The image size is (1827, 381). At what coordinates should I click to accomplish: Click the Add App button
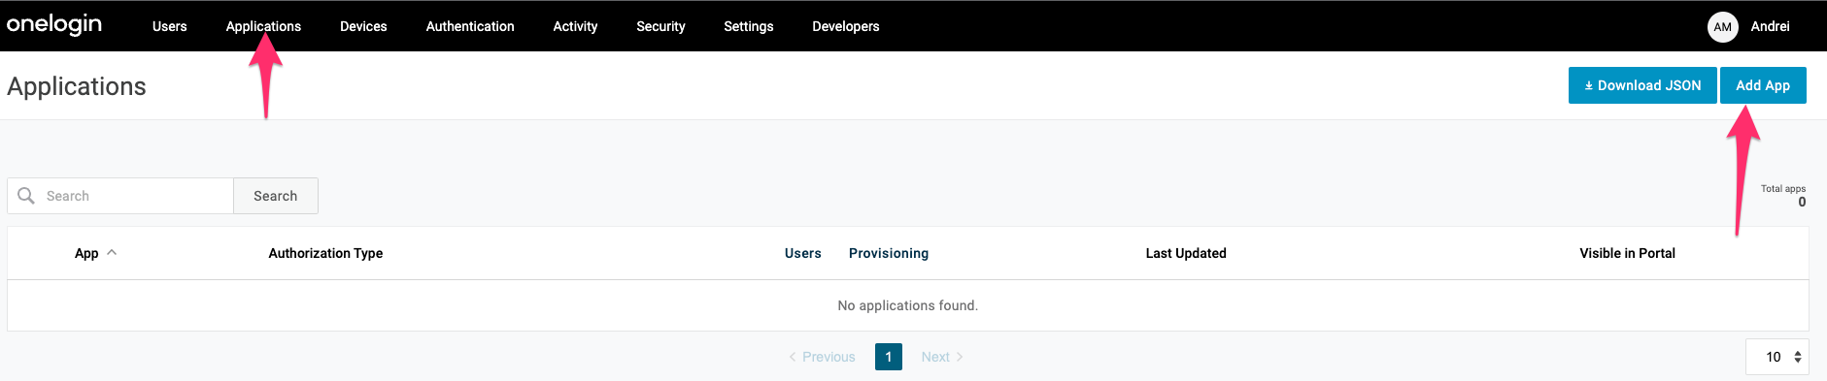coord(1763,85)
